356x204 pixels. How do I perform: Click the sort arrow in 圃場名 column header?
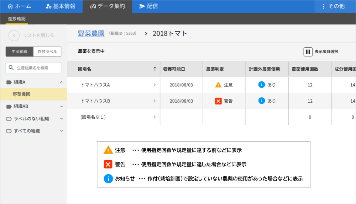point(155,69)
